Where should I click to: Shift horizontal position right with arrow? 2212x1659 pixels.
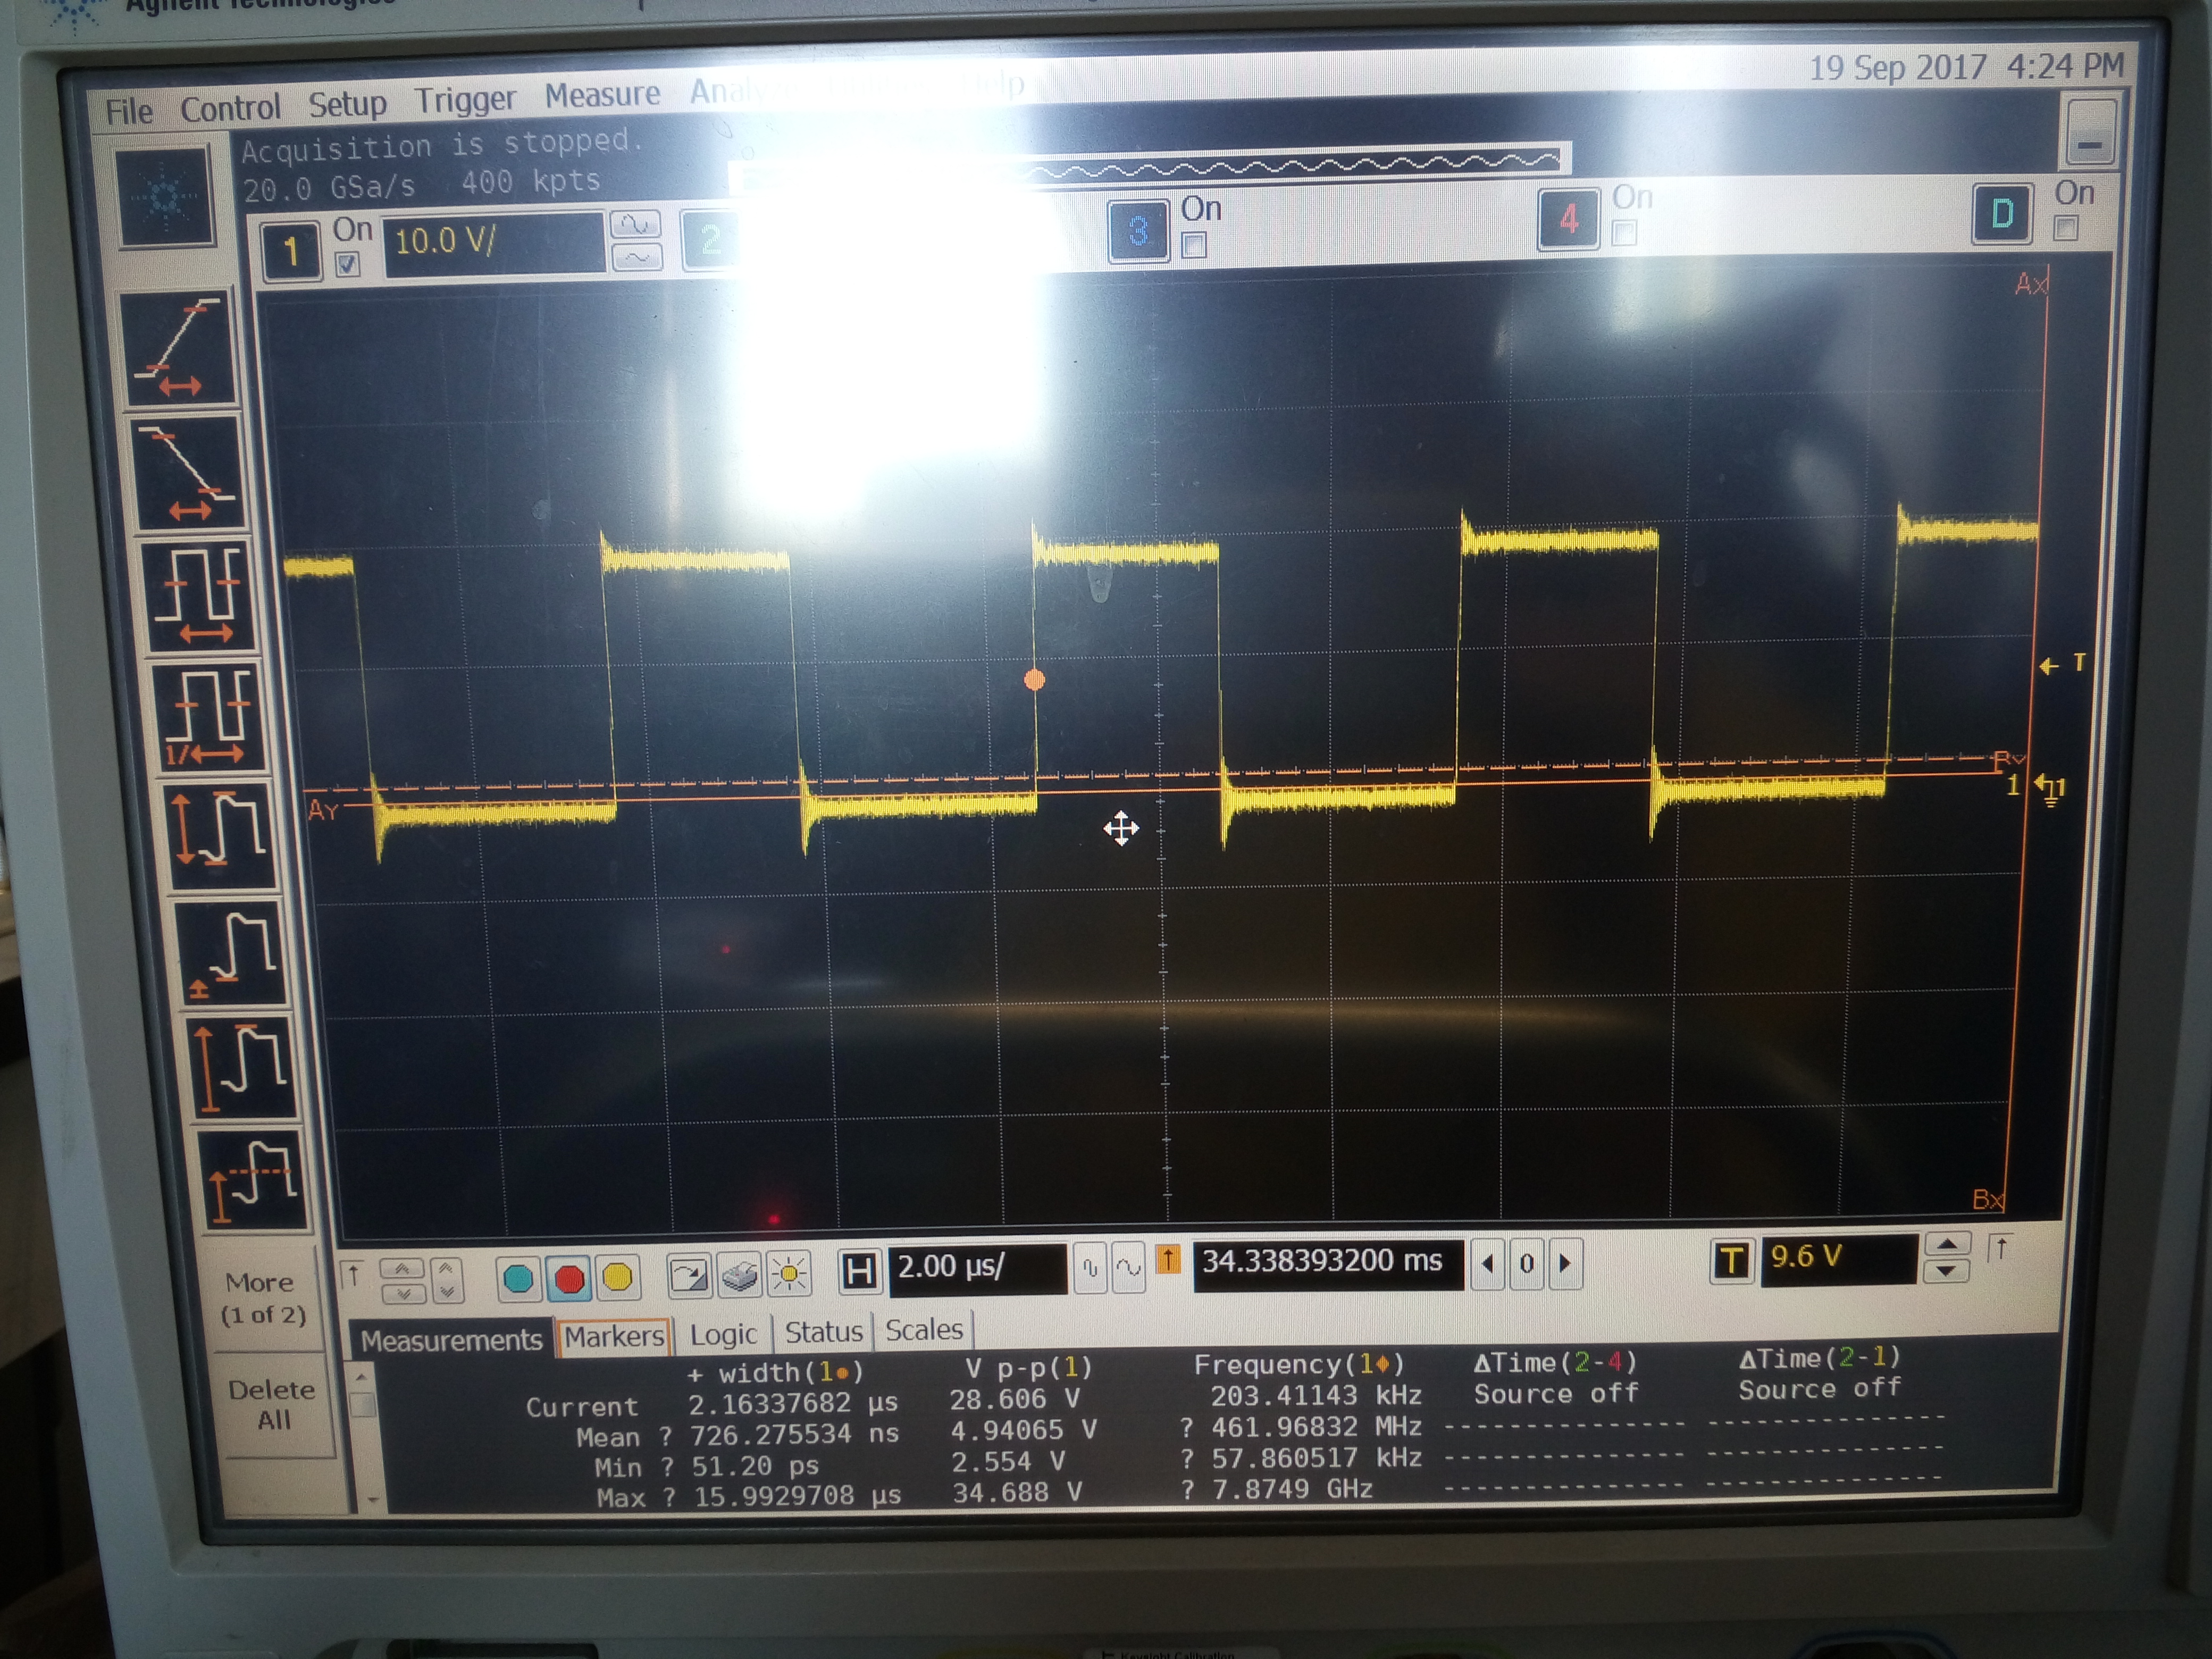click(1565, 1263)
